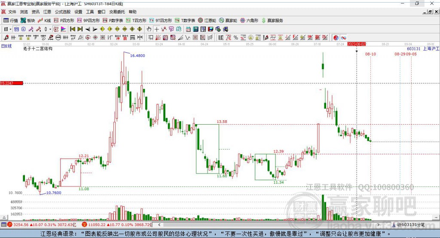Click the 收603131分笔 status button
The image size is (440, 238).
(408, 225)
